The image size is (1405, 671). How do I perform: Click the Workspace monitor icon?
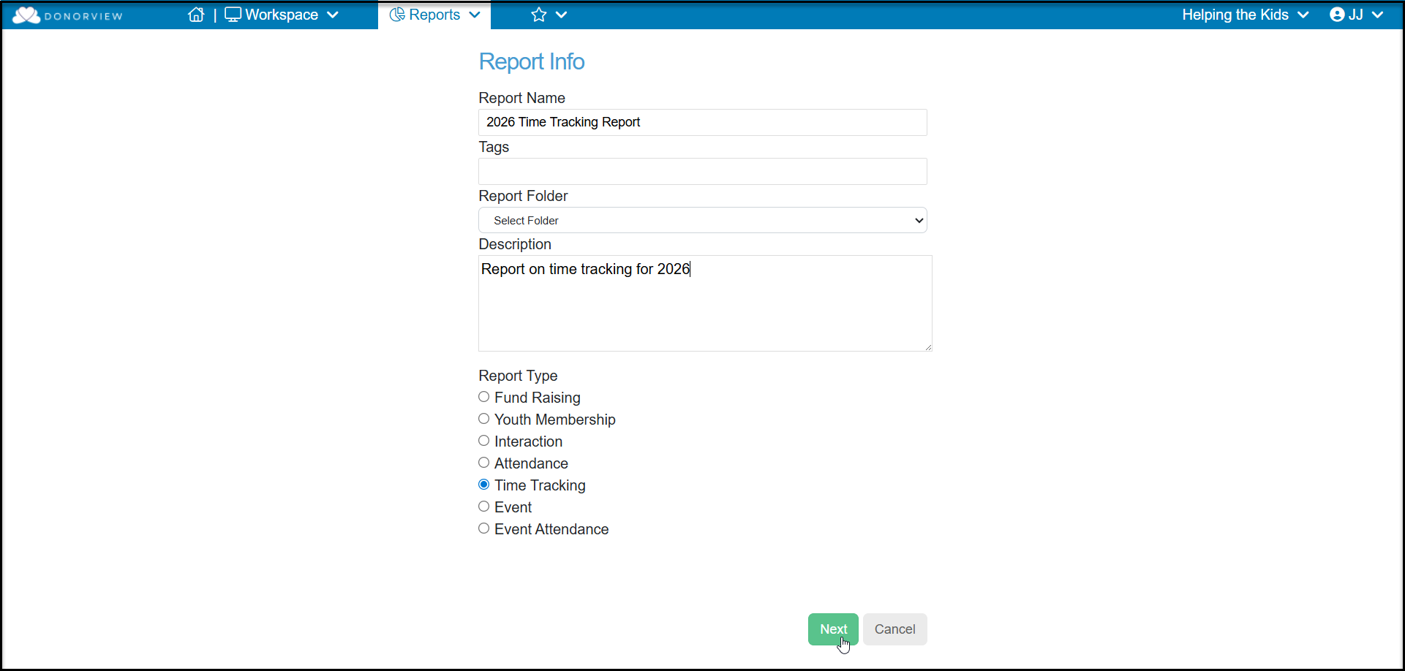pos(233,15)
